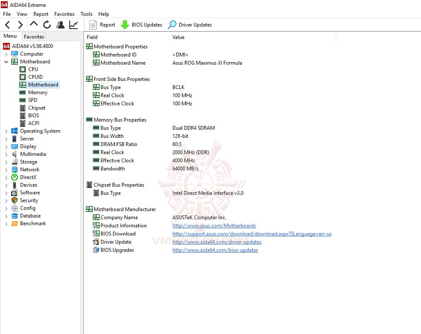Open the graph chart toolbar icon
Viewport: 421px width, 334px height.
(x=73, y=25)
